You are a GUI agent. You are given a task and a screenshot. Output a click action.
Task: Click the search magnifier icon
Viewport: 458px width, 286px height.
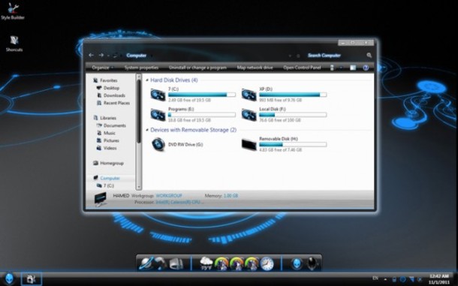(369, 56)
